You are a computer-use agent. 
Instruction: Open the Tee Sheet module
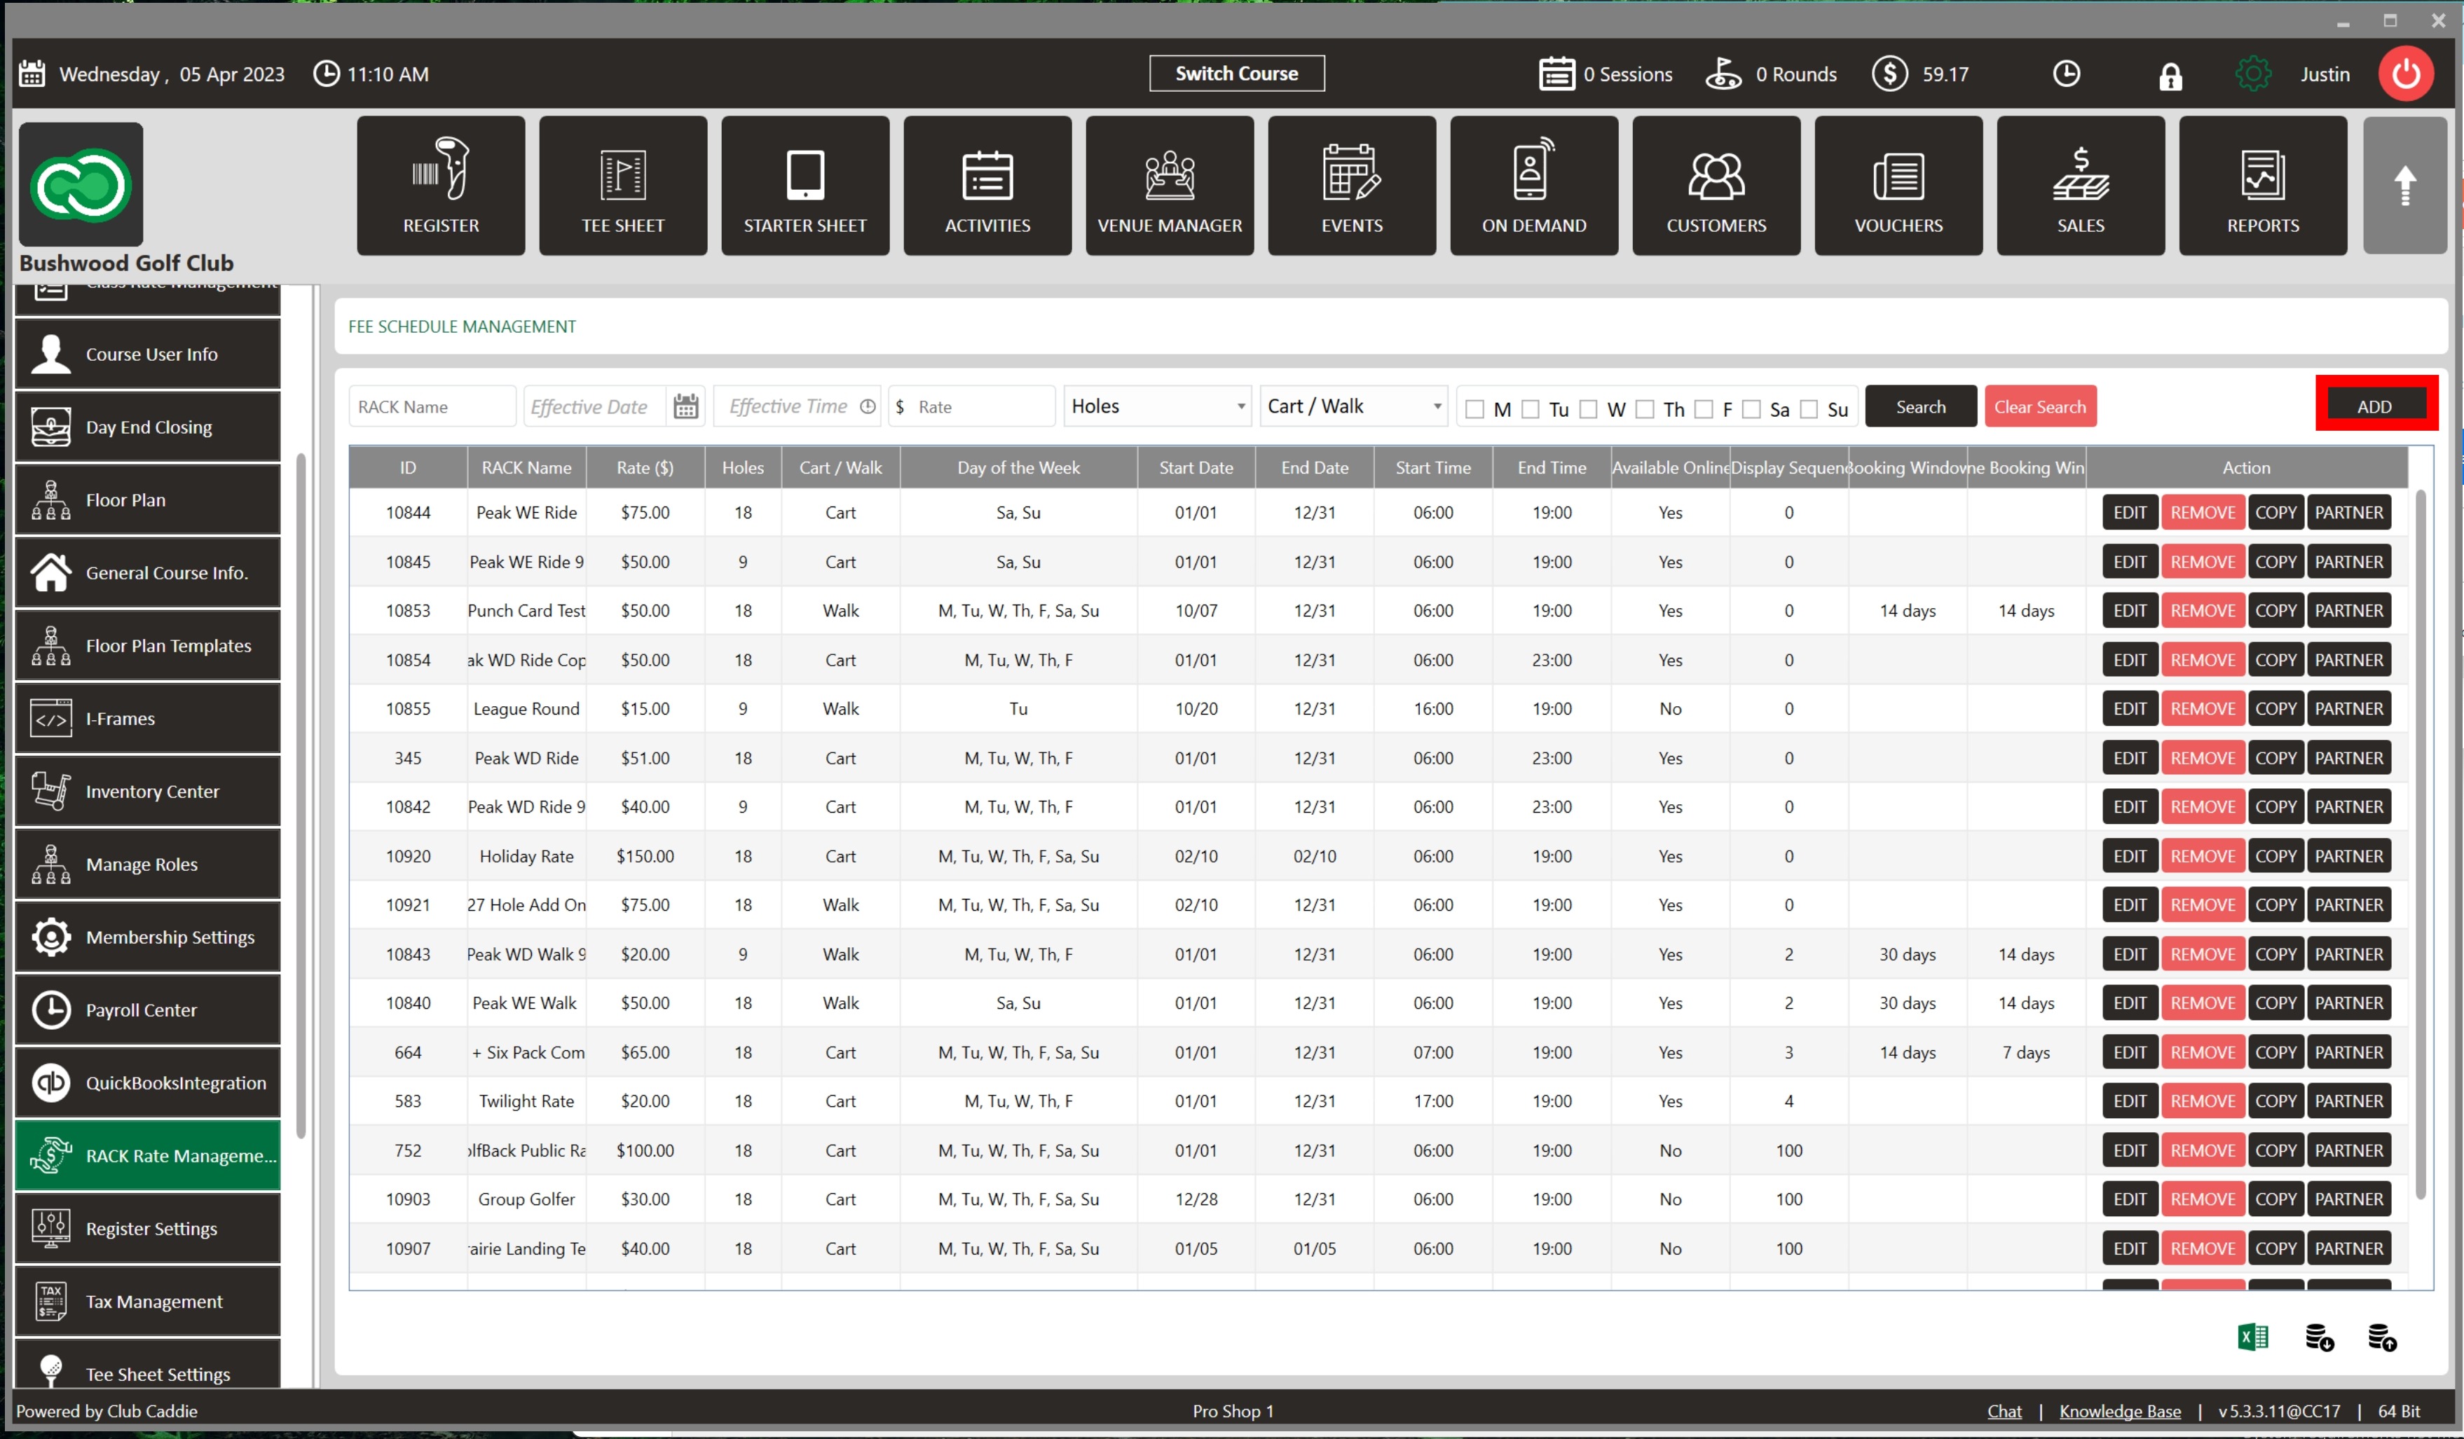click(623, 186)
